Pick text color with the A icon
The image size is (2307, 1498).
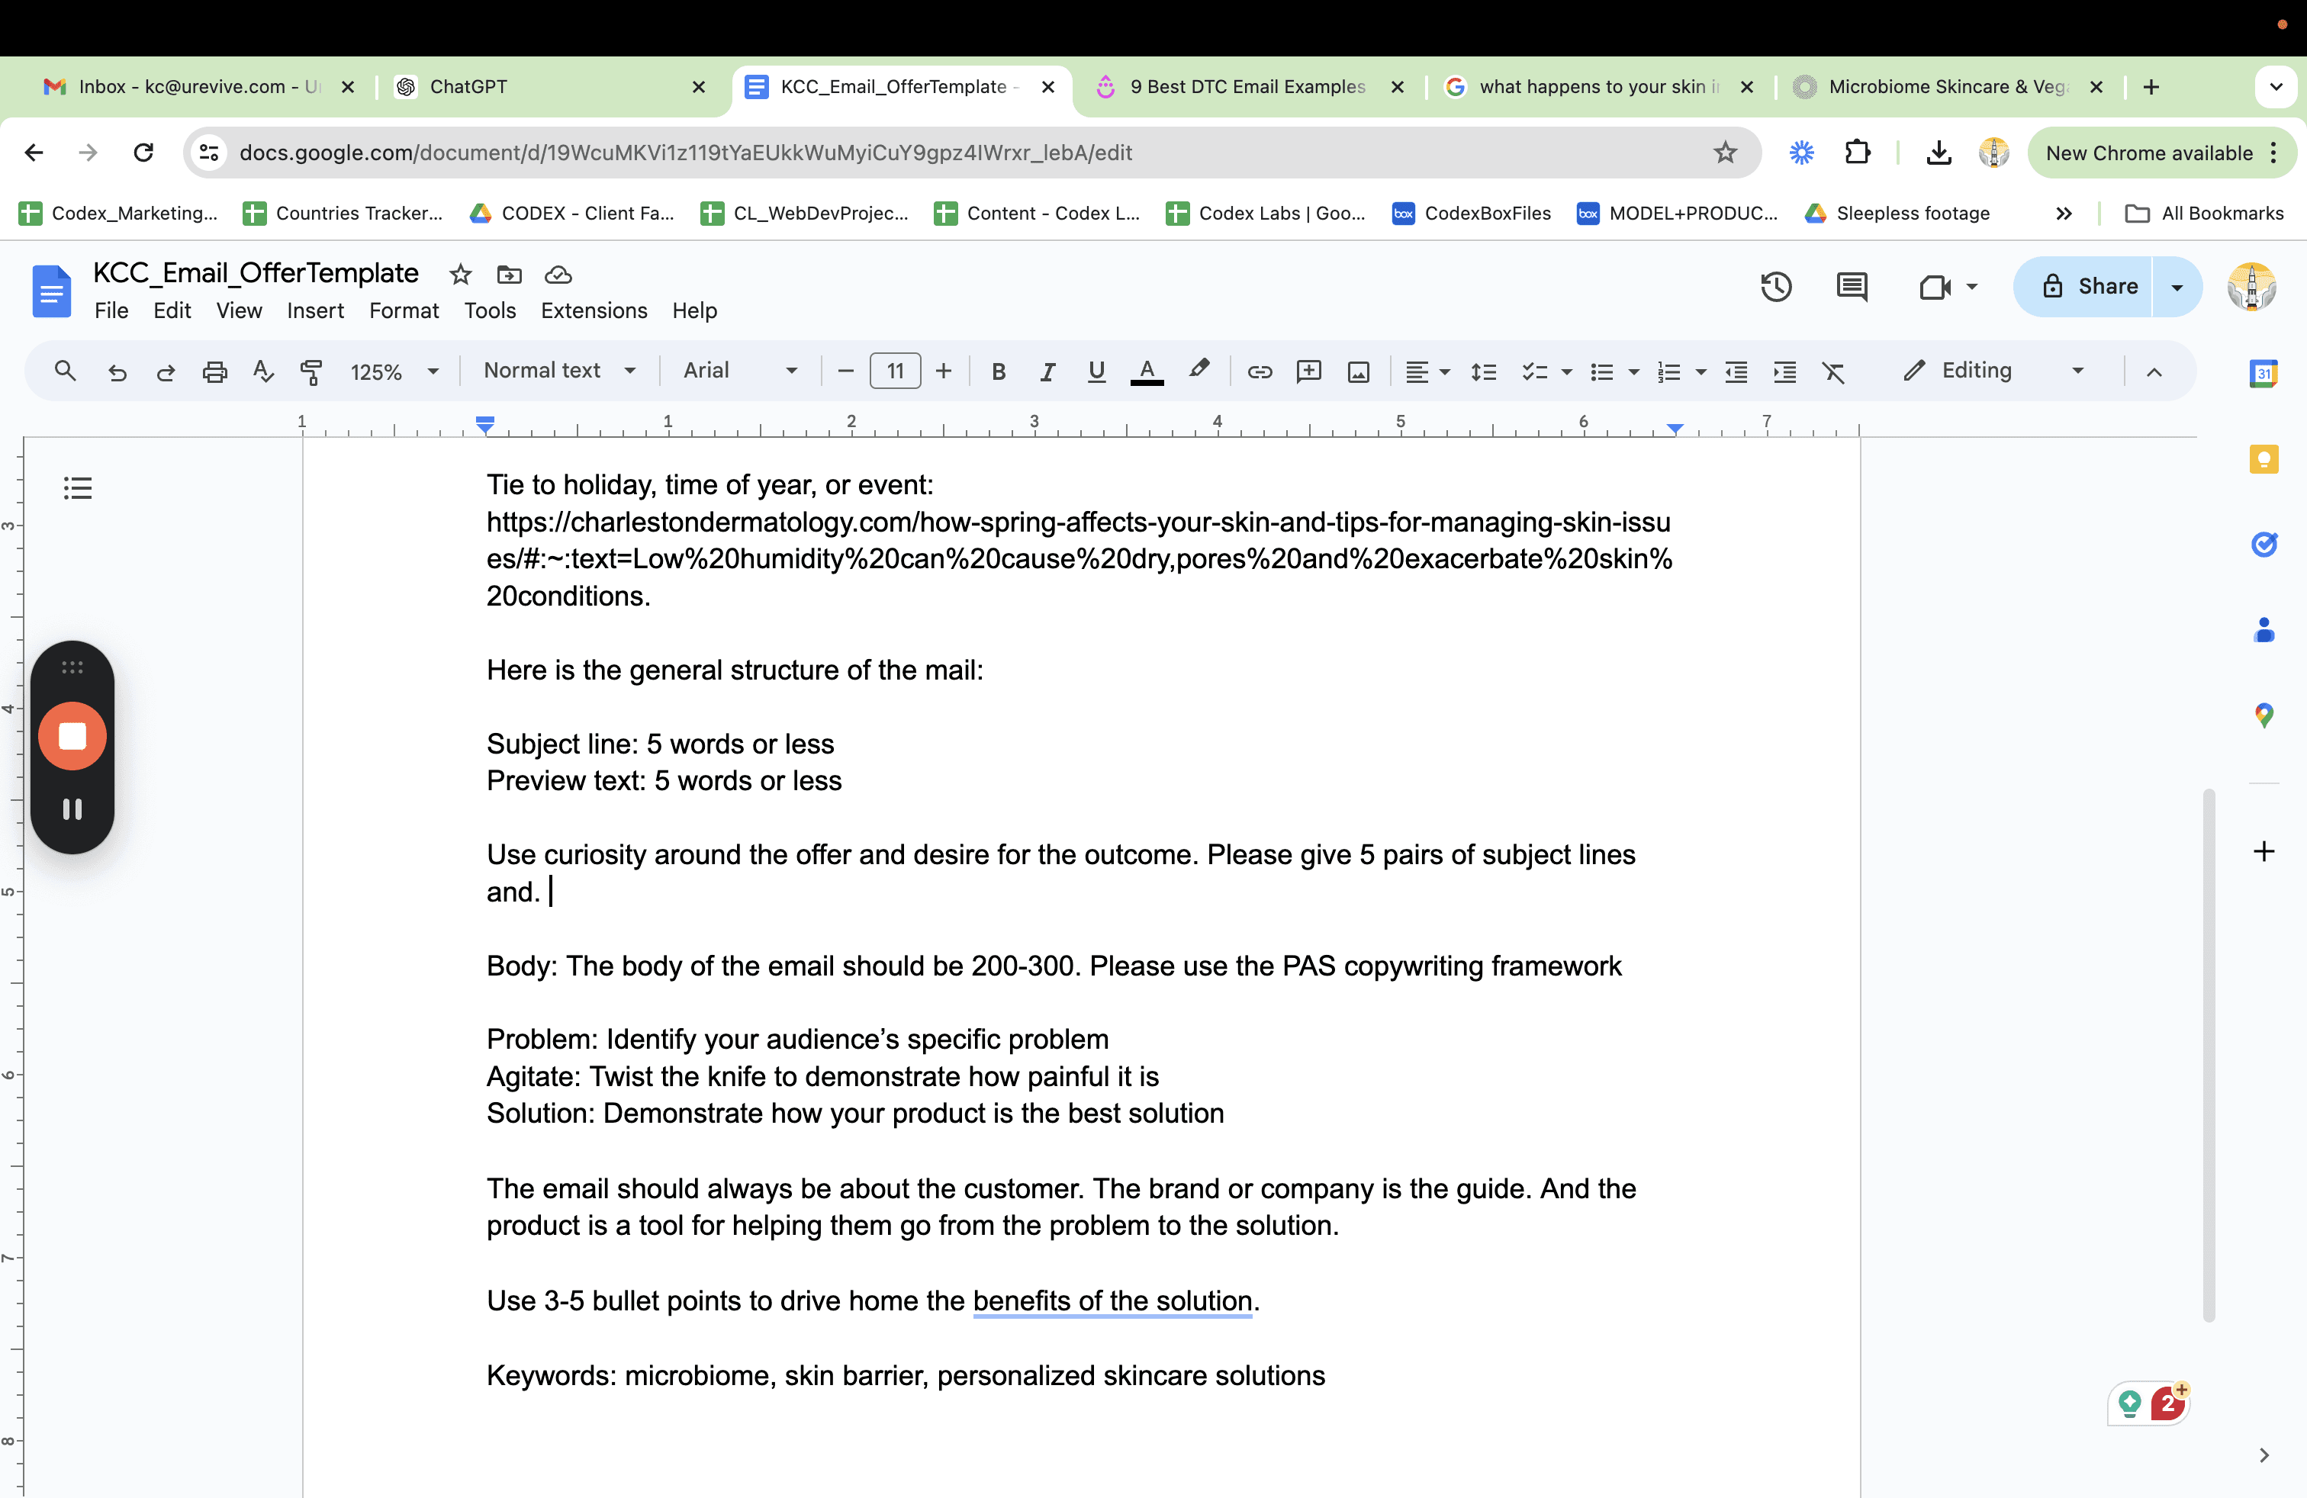click(1147, 371)
